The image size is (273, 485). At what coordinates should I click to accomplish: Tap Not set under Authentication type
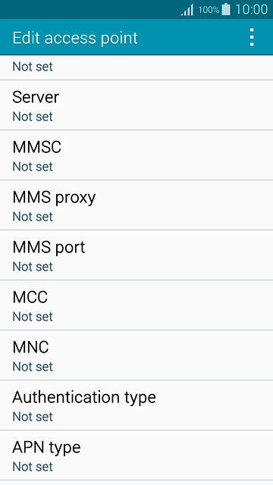click(33, 417)
